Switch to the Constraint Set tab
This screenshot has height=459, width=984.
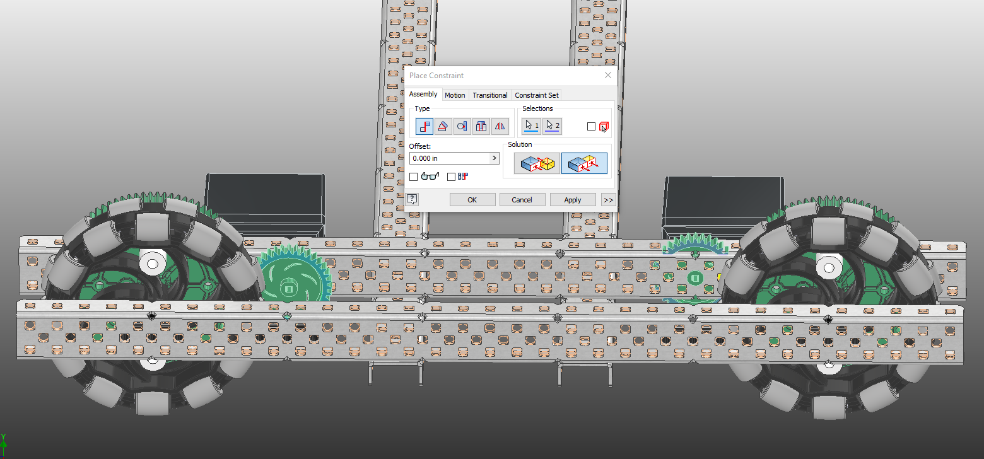click(536, 95)
